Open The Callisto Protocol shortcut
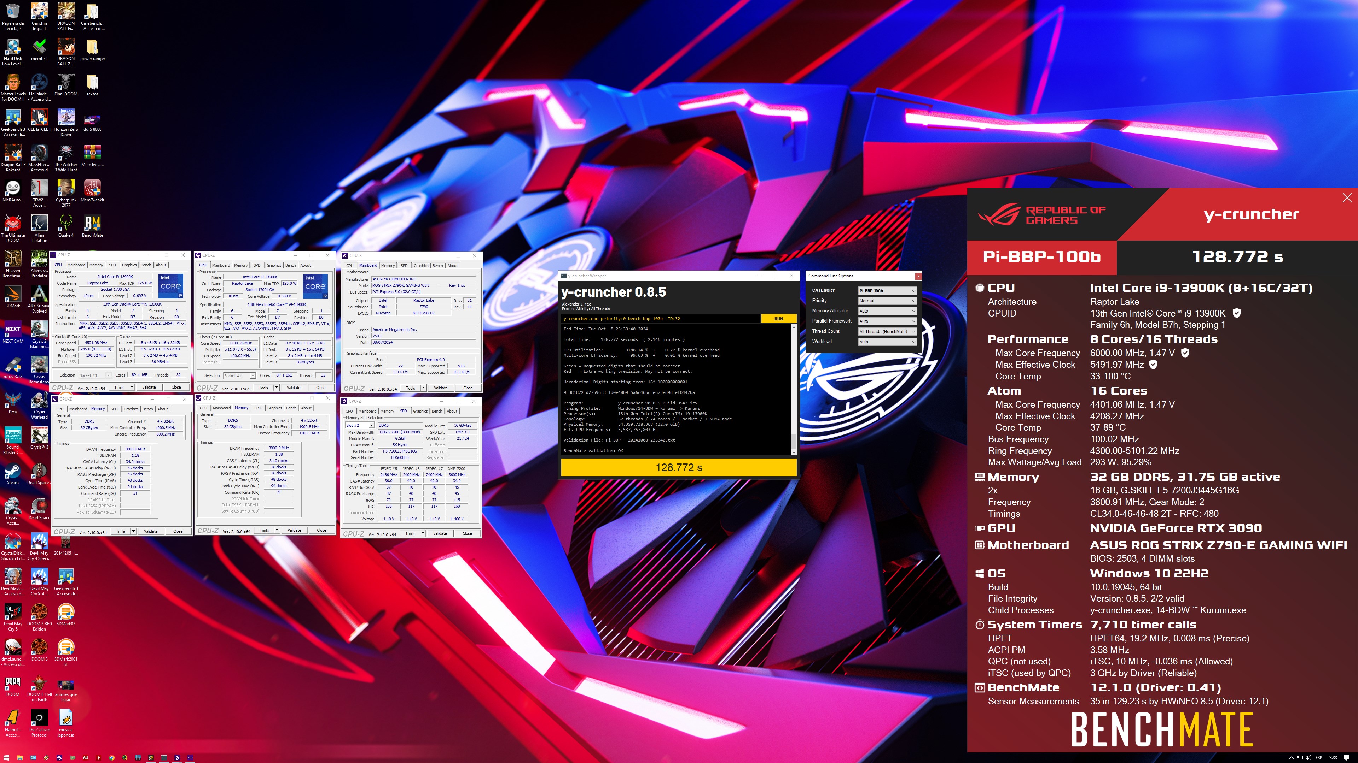1358x763 pixels. pos(39,723)
